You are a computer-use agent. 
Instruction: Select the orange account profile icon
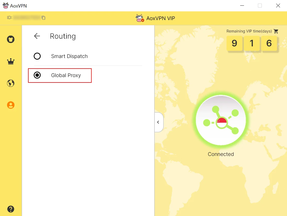11,105
